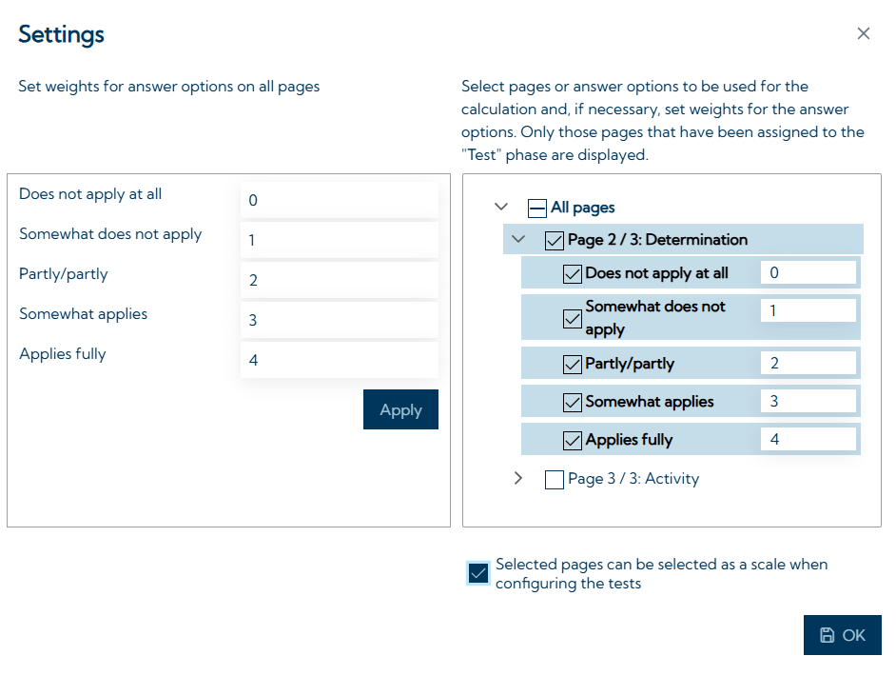This screenshot has width=896, height=676.
Task: Check the Page 3 / 3: Activity checkbox
Action: [554, 479]
